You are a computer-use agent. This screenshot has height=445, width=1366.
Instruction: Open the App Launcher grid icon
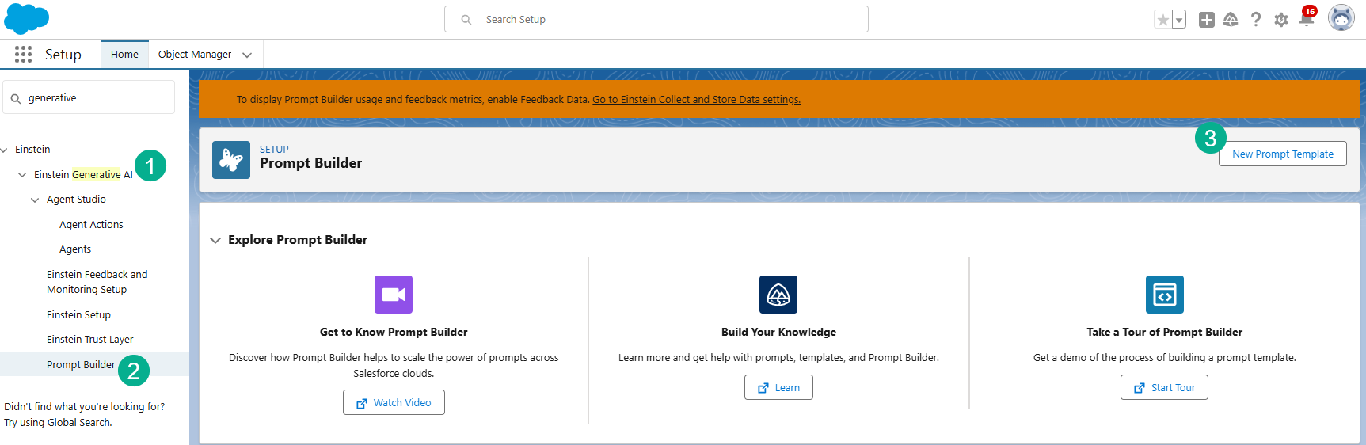point(23,54)
